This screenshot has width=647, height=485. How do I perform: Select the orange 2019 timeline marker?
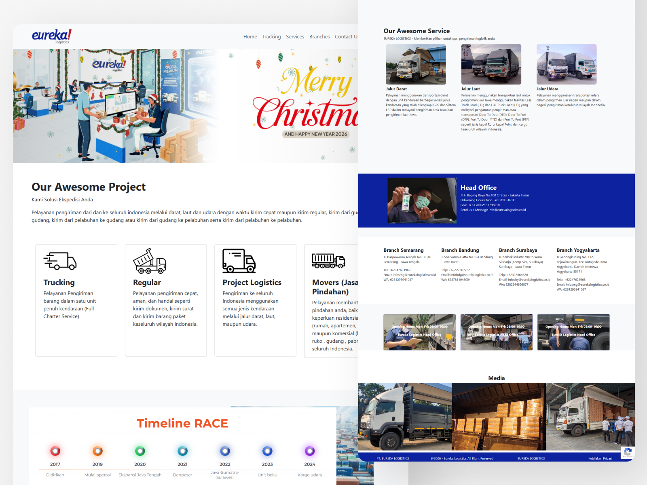(x=97, y=451)
